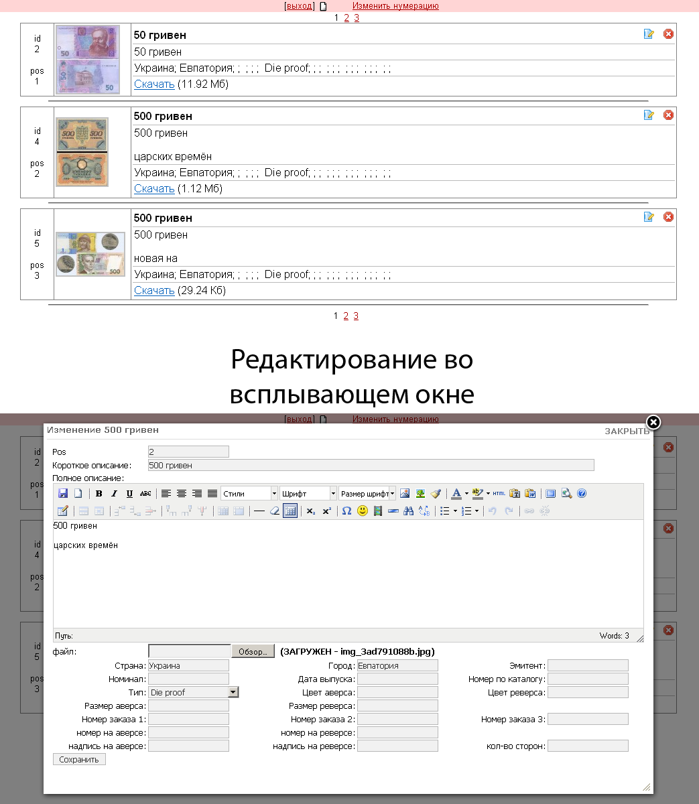This screenshot has height=804, width=699.
Task: Download the 50 гривен file via Скачать
Action: (154, 84)
